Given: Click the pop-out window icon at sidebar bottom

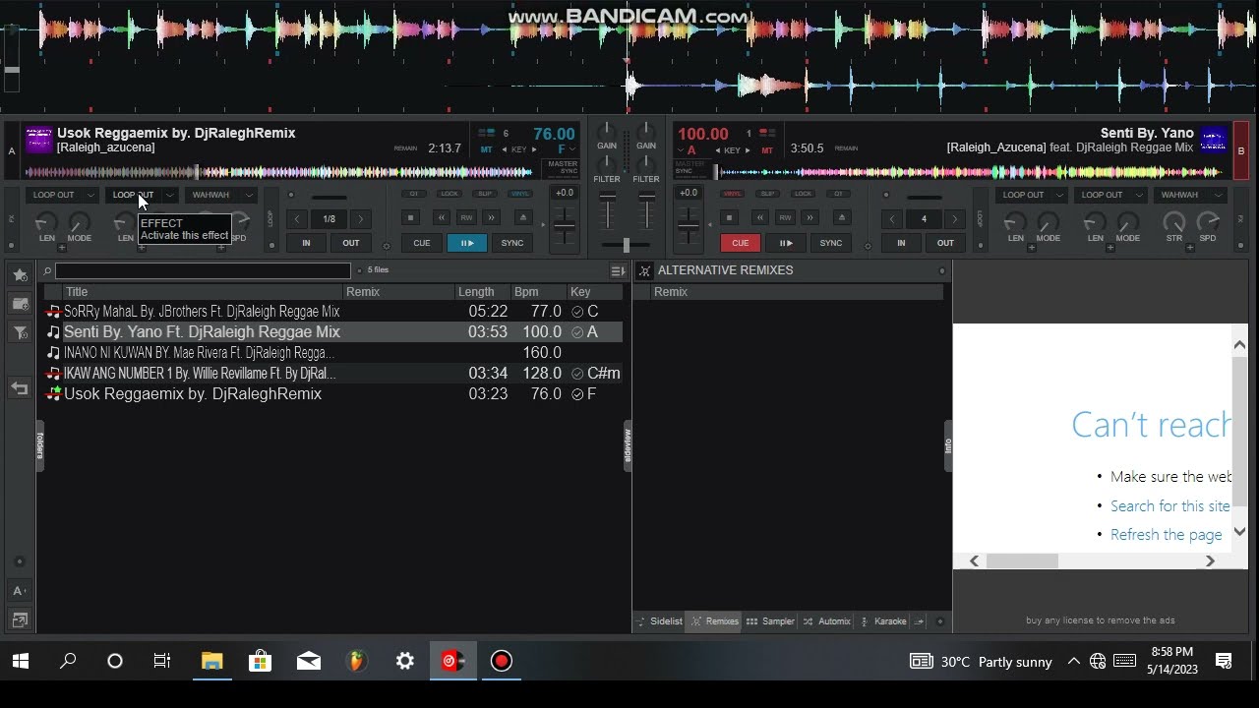Looking at the screenshot, I should point(19,619).
